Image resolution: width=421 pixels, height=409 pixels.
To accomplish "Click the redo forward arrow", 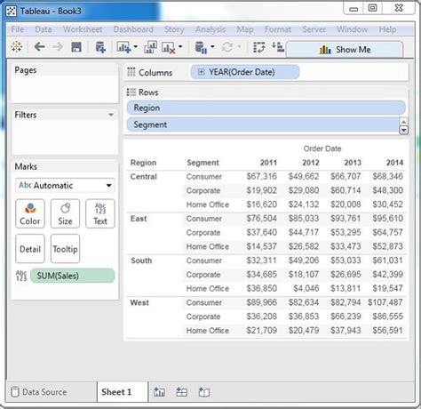I will [x=58, y=47].
